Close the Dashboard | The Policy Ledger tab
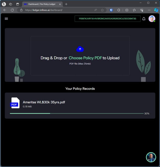The width and height of the screenshot is (160, 167). point(60,4)
